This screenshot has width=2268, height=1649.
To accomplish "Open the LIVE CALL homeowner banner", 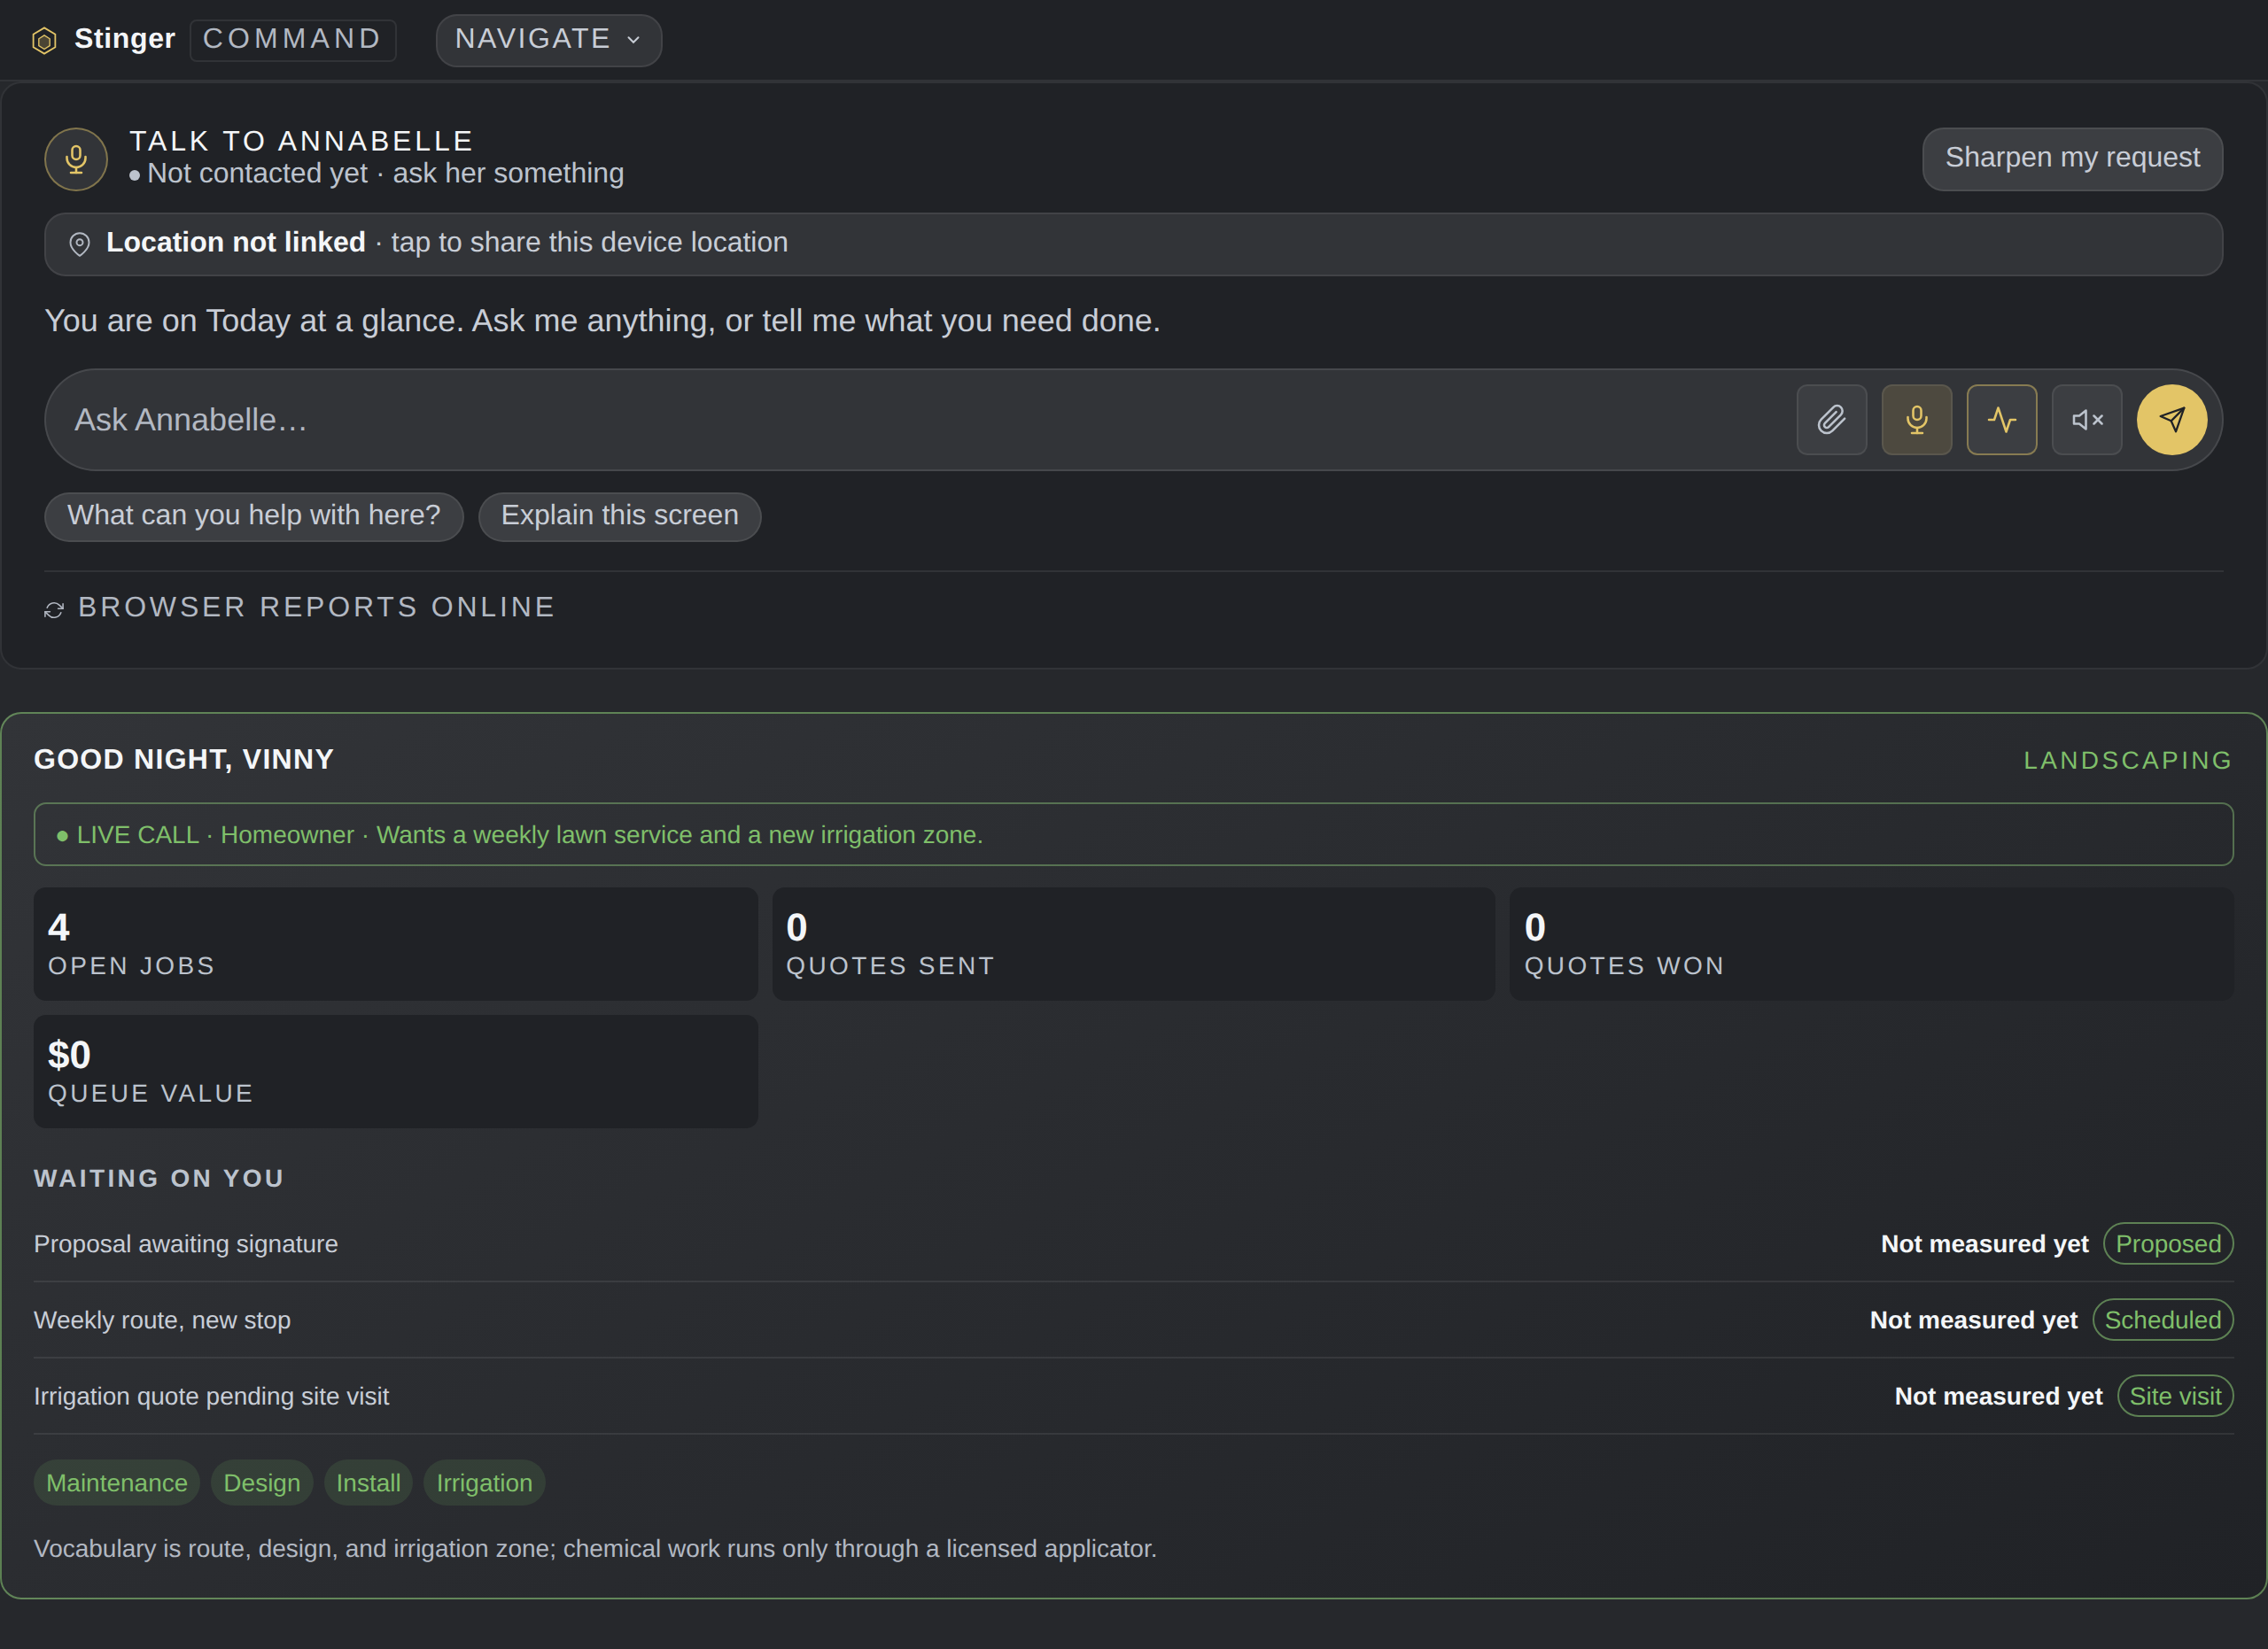I will (x=1133, y=834).
